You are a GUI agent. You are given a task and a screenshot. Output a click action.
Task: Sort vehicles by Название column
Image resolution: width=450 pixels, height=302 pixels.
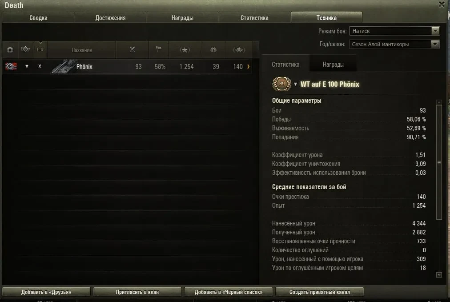coord(81,50)
